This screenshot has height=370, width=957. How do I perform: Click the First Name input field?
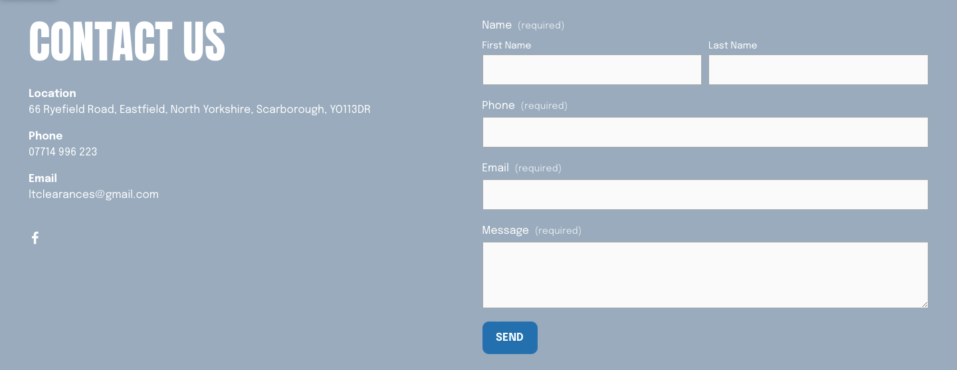(591, 70)
